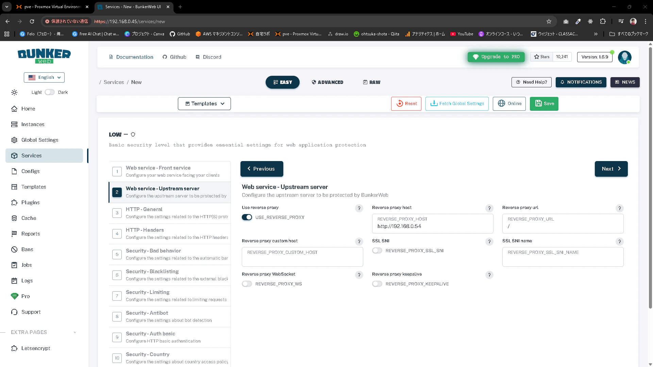Click the Instances server icon
This screenshot has width=653, height=367.
click(14, 124)
